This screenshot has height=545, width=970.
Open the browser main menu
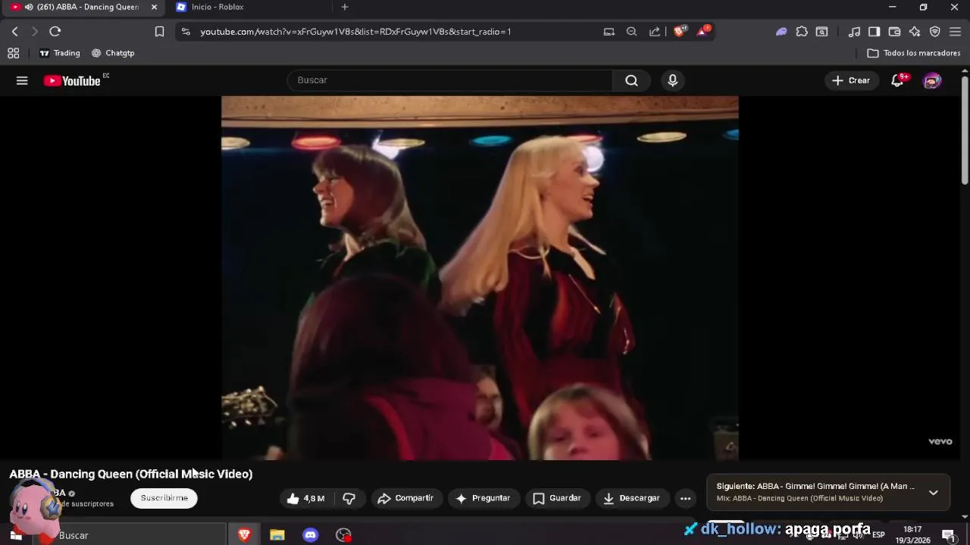click(x=955, y=32)
